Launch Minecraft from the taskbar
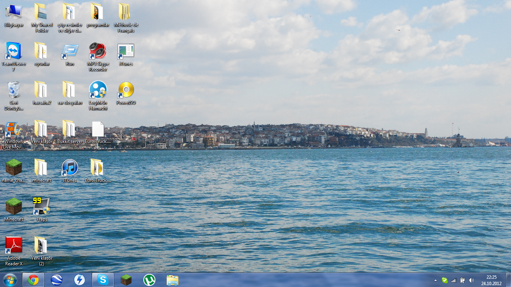The image size is (511, 287). point(126,280)
